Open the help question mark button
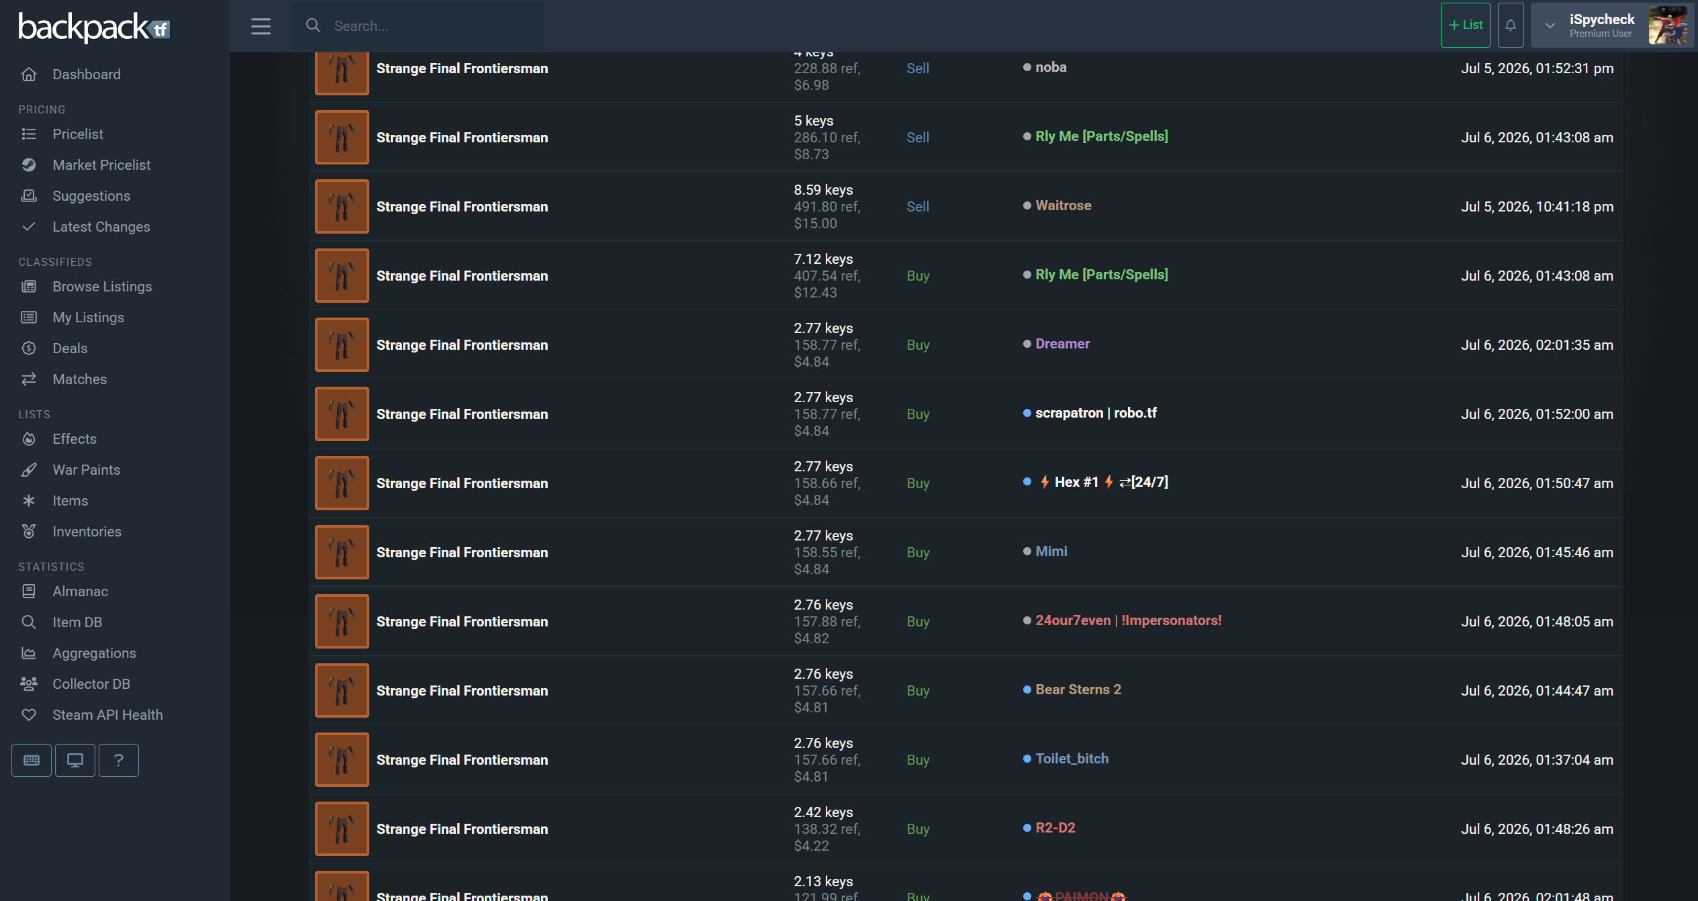The image size is (1698, 901). coord(119,760)
